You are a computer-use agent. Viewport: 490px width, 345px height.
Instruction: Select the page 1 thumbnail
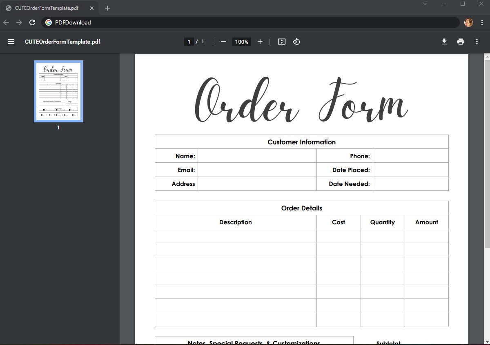pyautogui.click(x=58, y=91)
